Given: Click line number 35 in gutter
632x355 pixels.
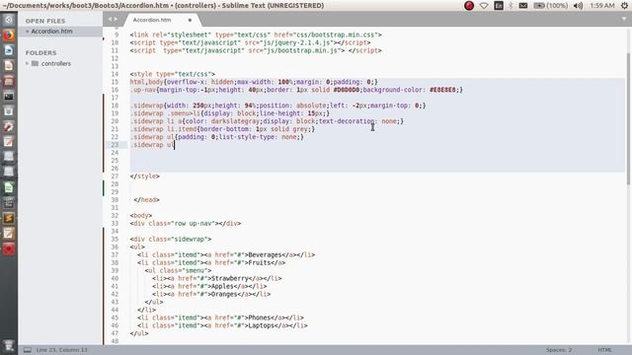Looking at the screenshot, I should [x=115, y=239].
